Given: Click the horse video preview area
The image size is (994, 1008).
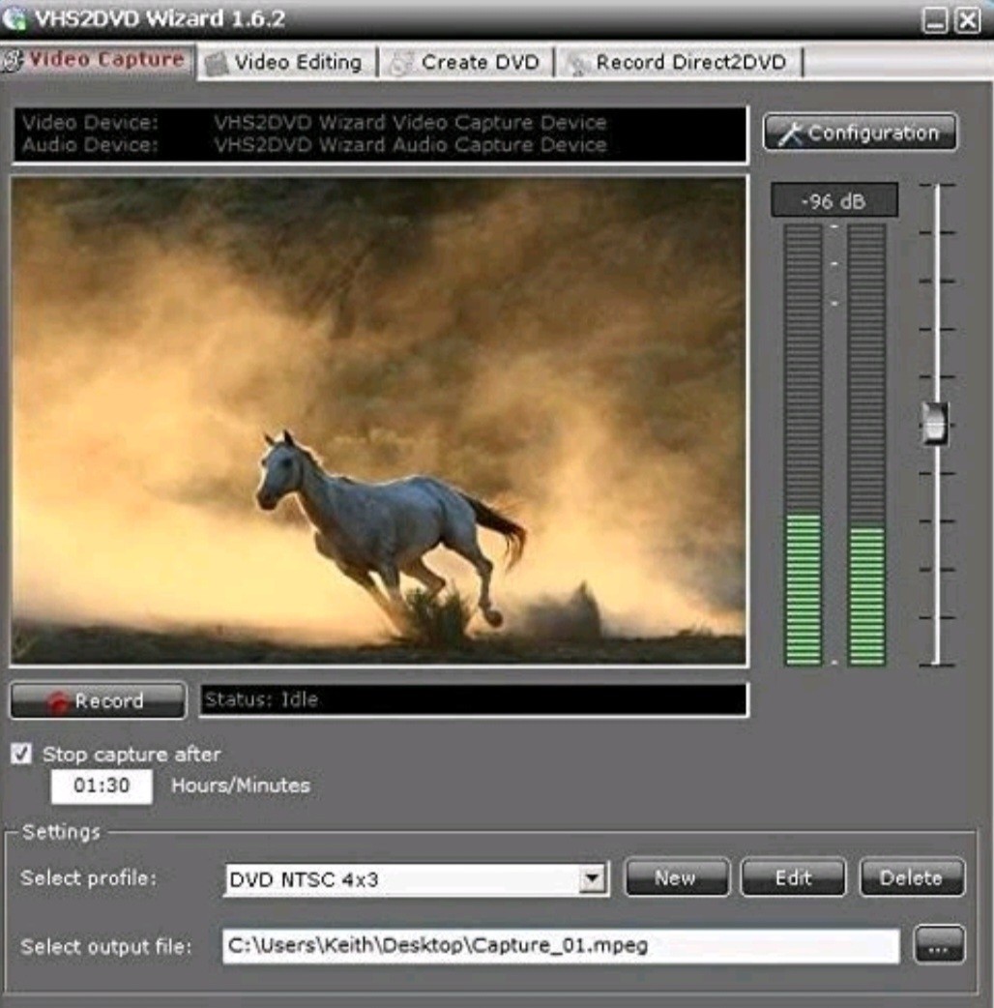Looking at the screenshot, I should pyautogui.click(x=379, y=421).
